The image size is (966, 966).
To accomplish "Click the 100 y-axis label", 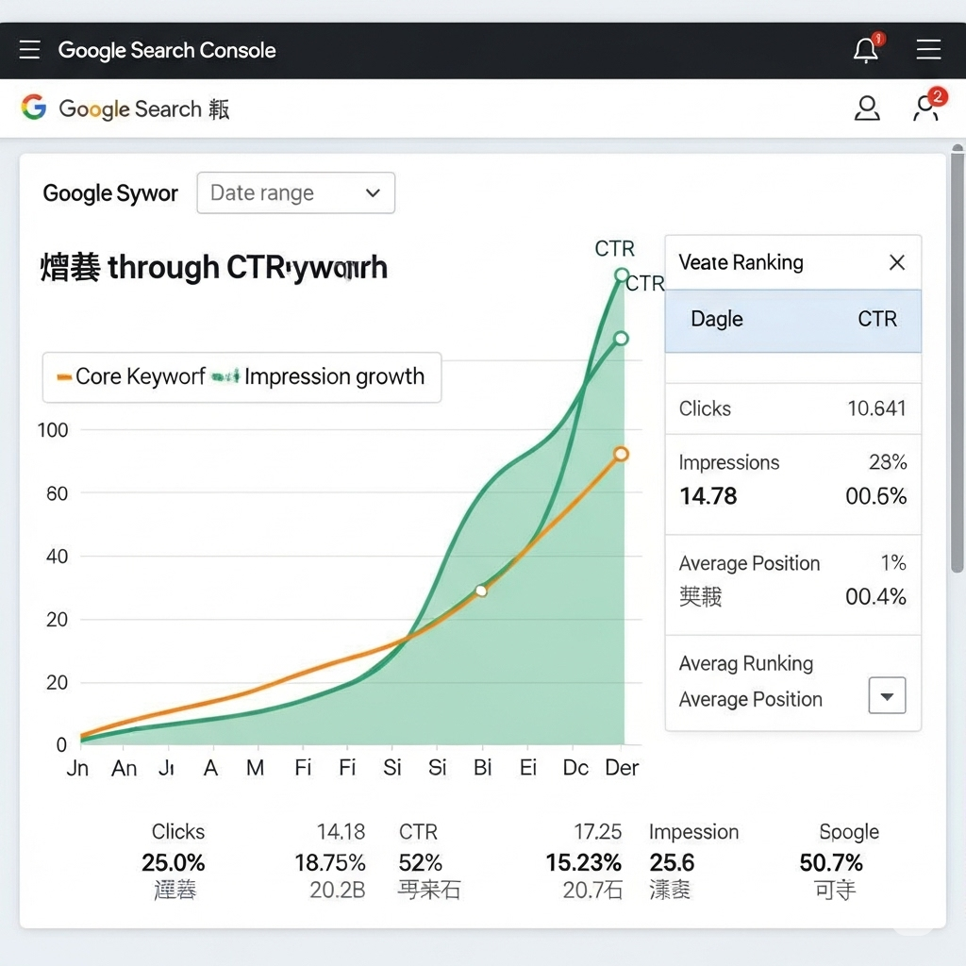I will [x=53, y=430].
